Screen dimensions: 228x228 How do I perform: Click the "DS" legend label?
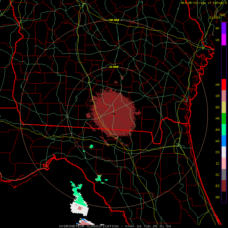click(218, 152)
